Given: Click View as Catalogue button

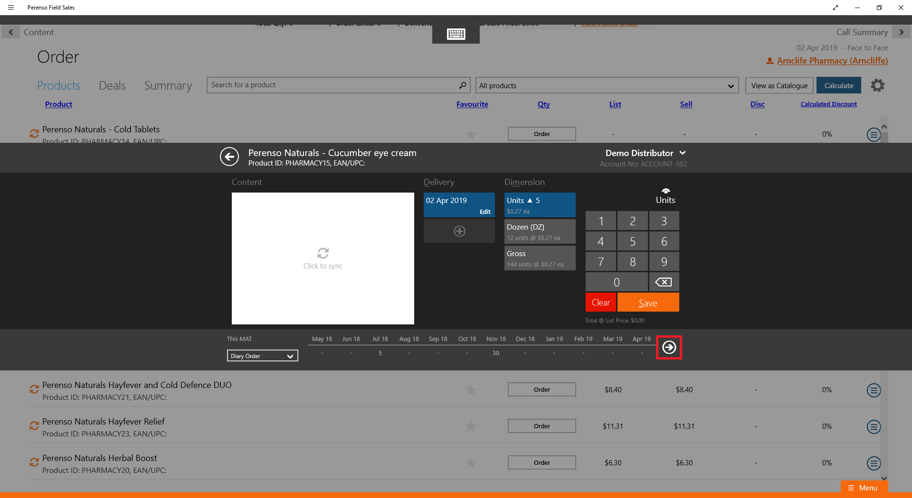Looking at the screenshot, I should pos(779,85).
